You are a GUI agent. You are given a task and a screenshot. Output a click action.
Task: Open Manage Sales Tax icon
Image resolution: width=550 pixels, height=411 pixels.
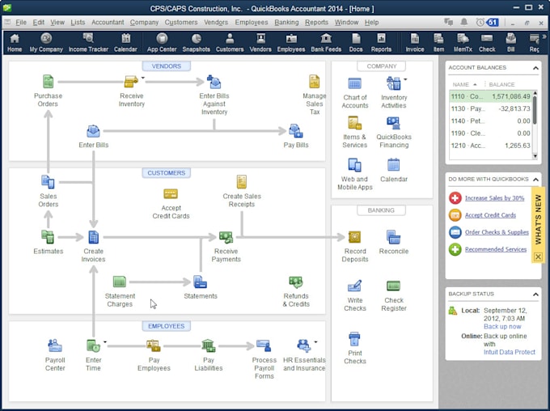tap(314, 82)
